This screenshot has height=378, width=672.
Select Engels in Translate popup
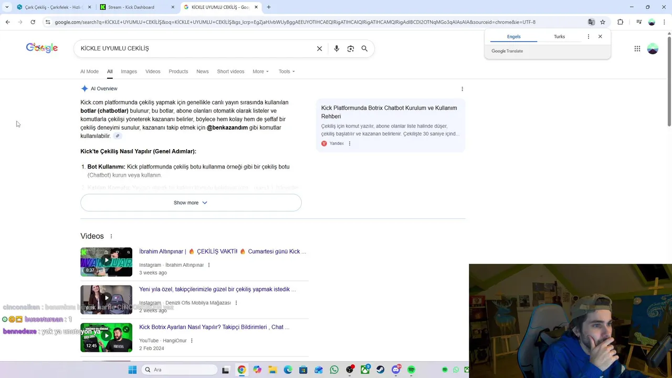tap(513, 37)
